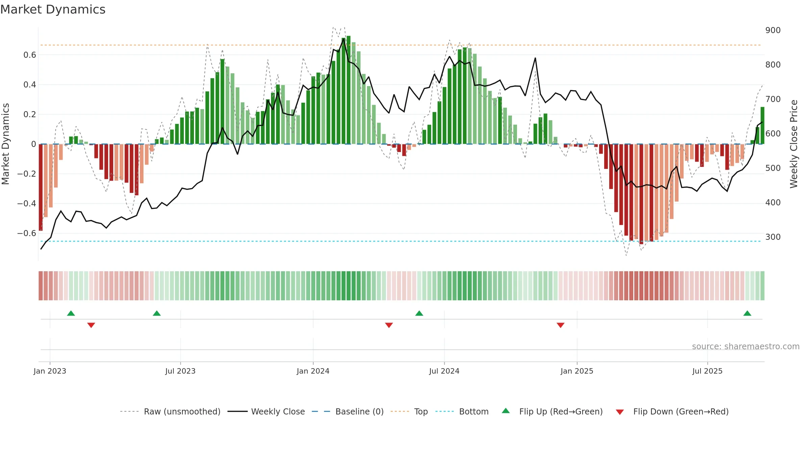Click the 500 price tick label
811x456 pixels.
(x=773, y=168)
